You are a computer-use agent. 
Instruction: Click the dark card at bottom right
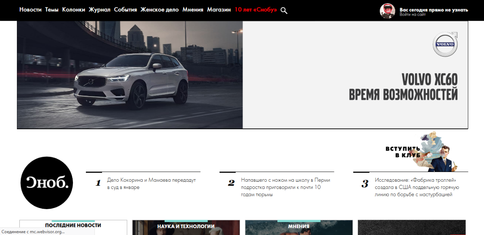pyautogui.click(x=411, y=227)
